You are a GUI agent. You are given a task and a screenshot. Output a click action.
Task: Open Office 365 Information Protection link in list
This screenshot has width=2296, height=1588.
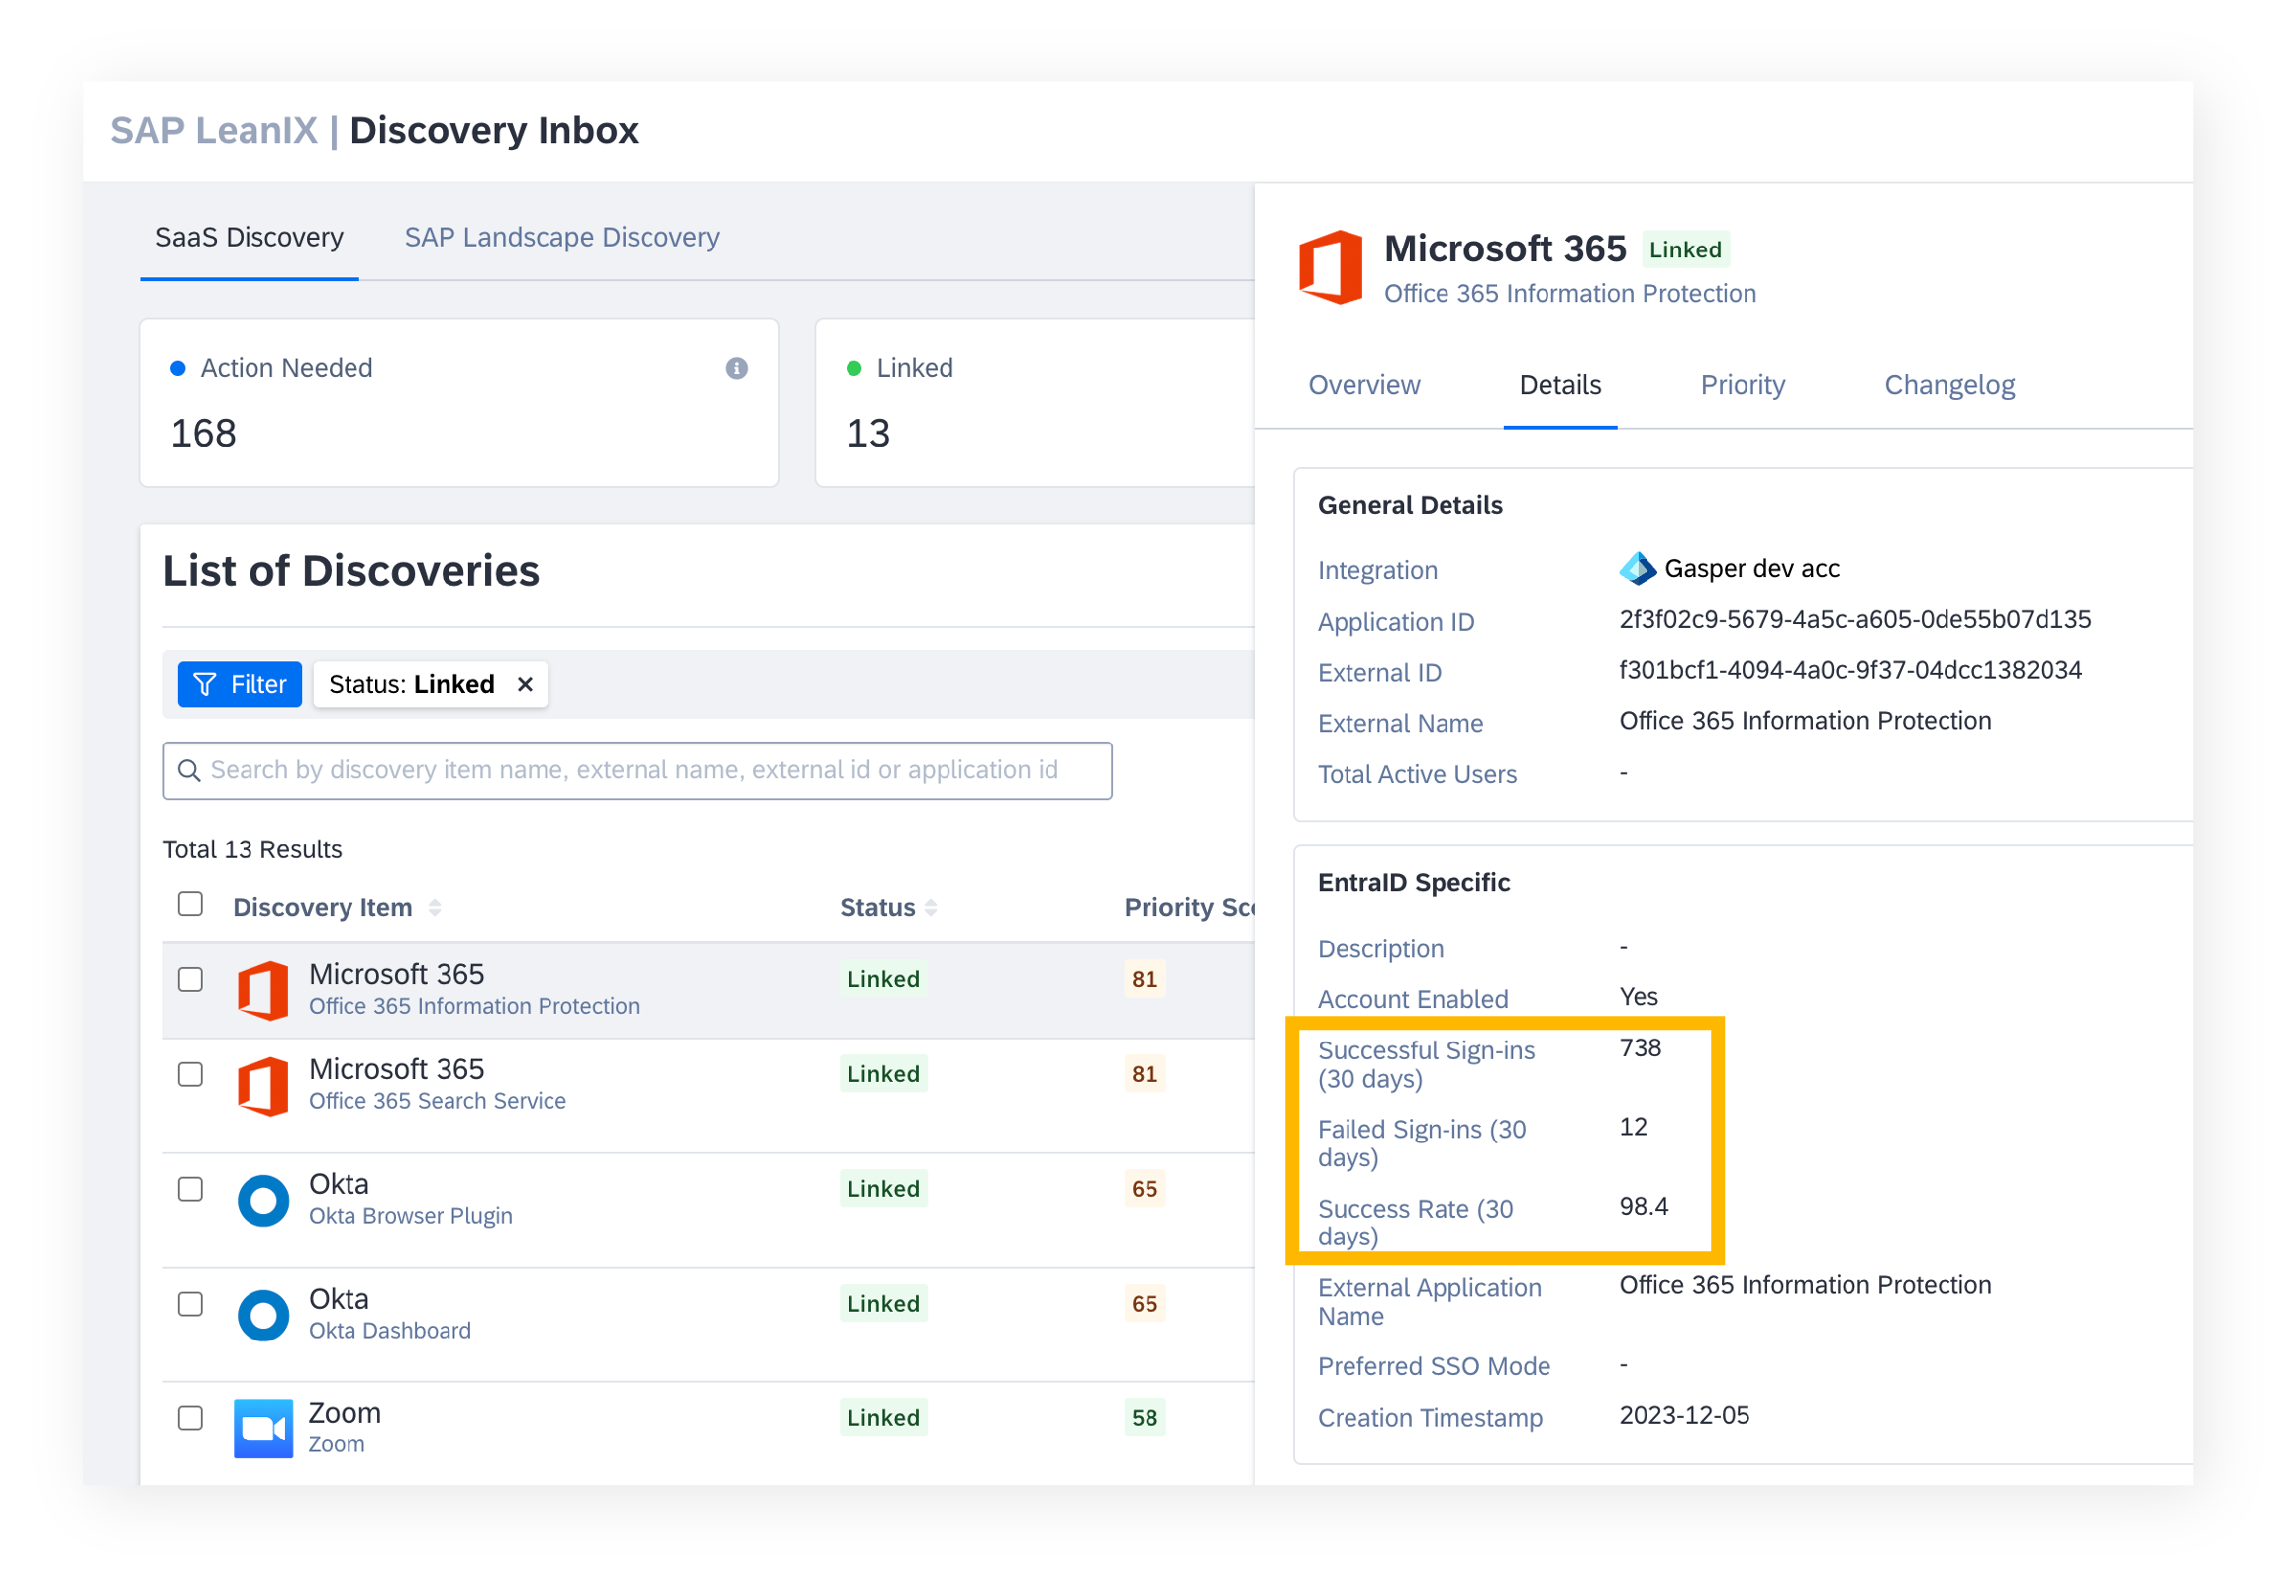click(473, 1006)
